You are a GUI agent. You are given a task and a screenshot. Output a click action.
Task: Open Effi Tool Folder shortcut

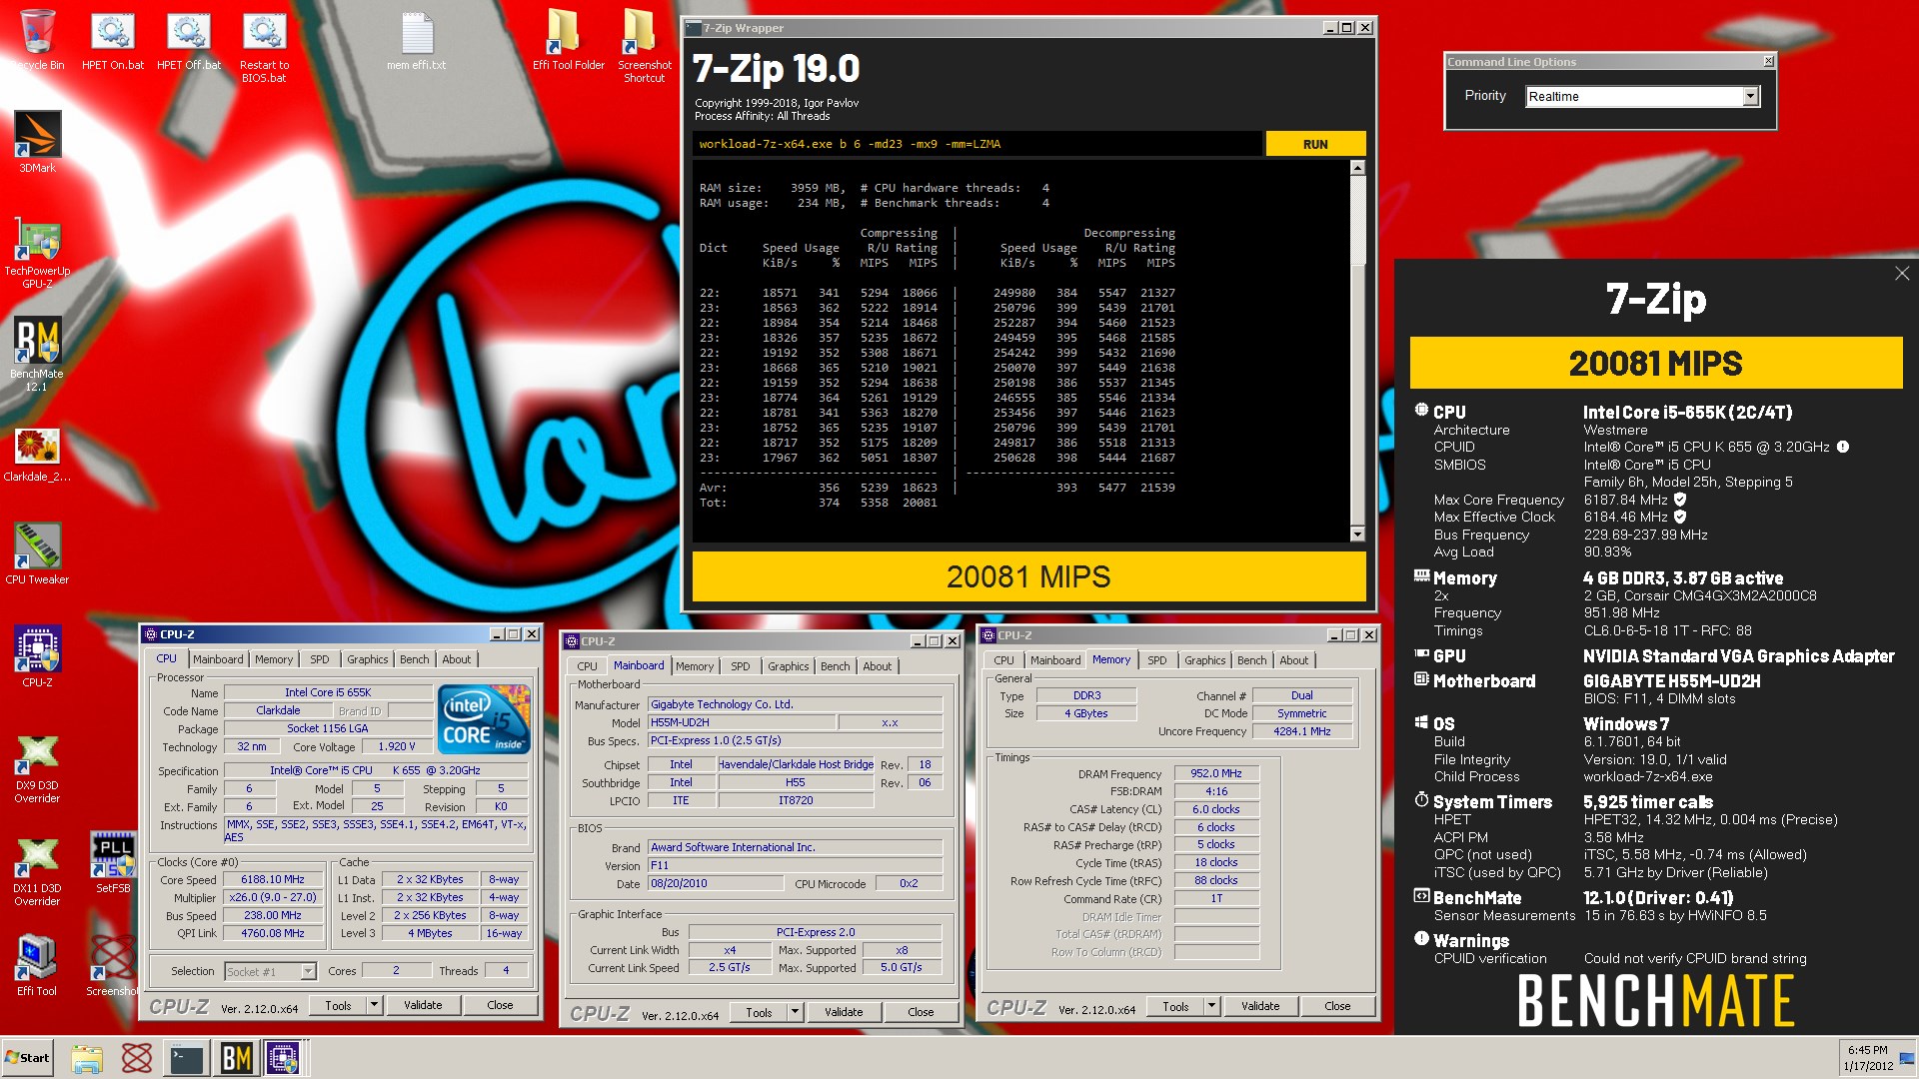point(568,40)
